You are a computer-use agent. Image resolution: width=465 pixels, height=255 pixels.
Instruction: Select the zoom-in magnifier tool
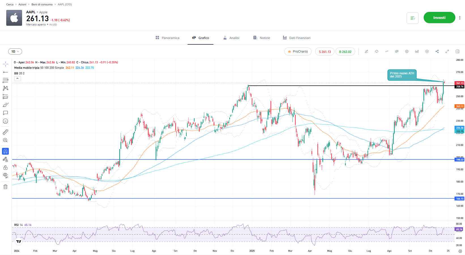click(5, 140)
